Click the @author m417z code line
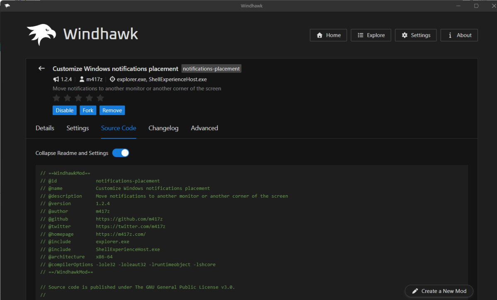 [75, 211]
